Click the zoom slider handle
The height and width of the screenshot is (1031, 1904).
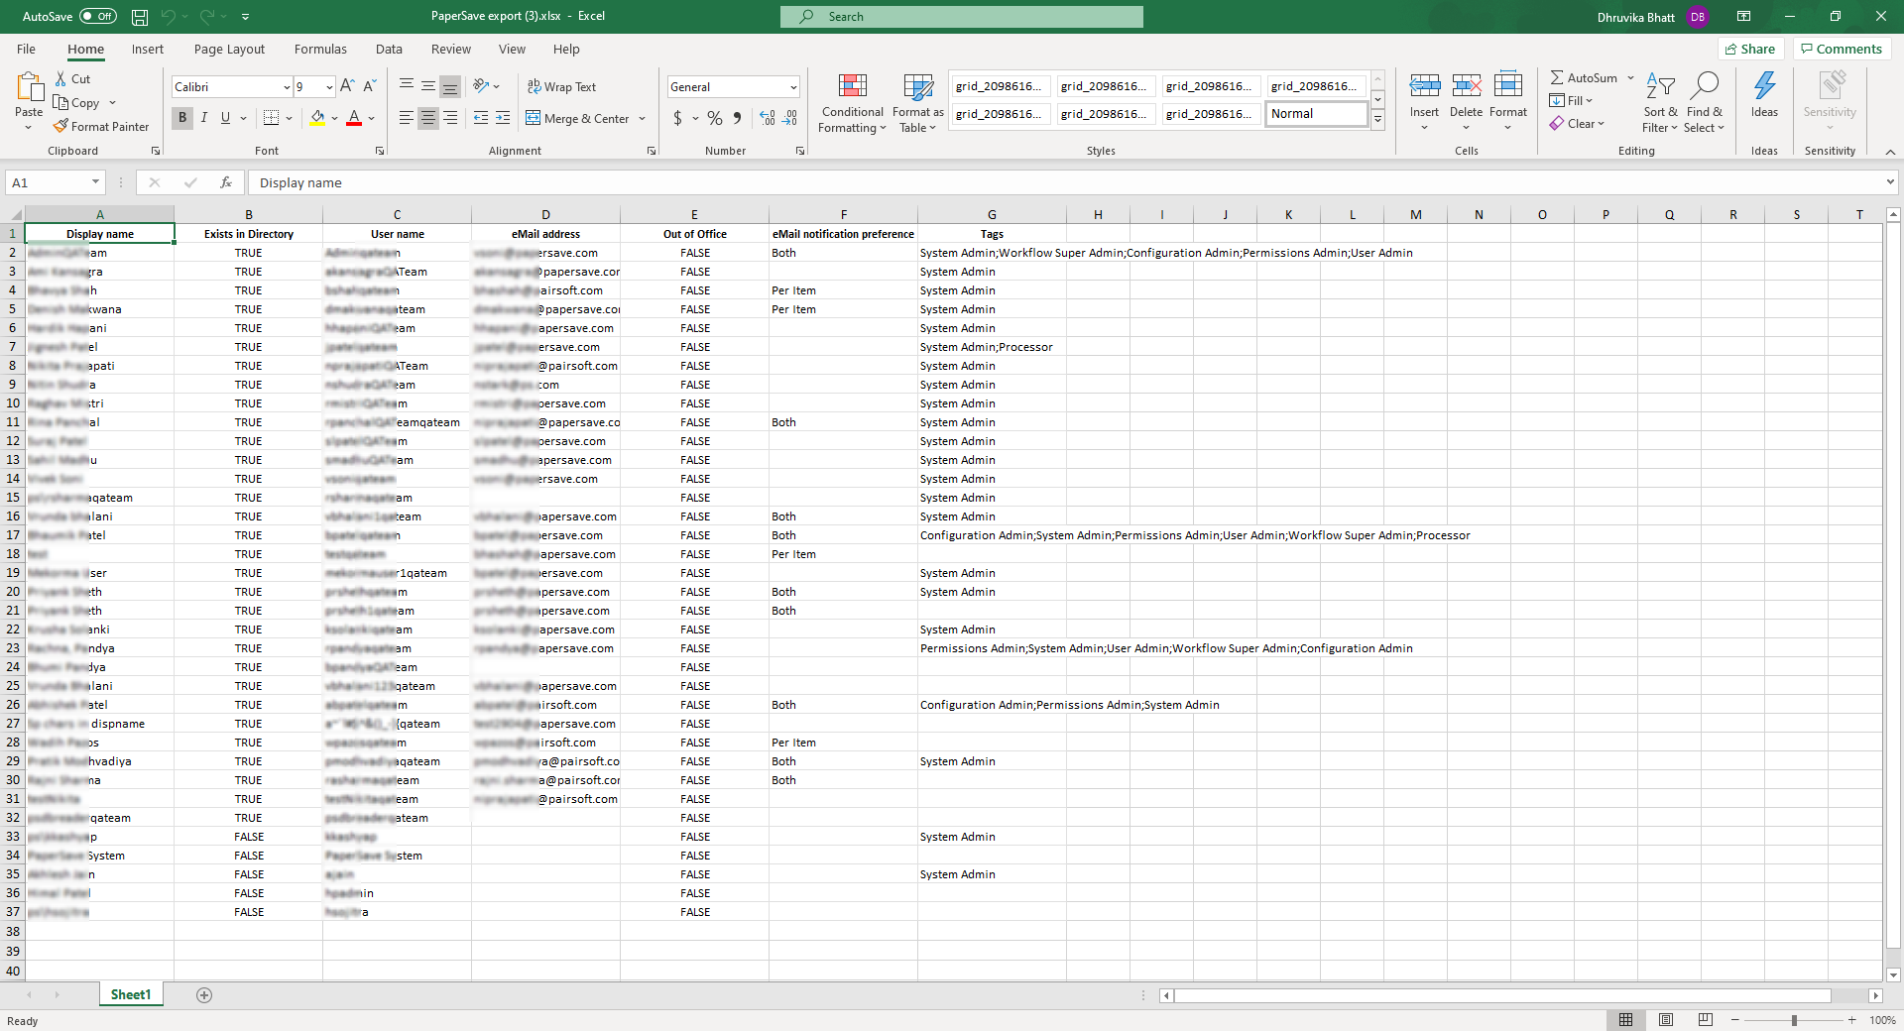coord(1793,1020)
